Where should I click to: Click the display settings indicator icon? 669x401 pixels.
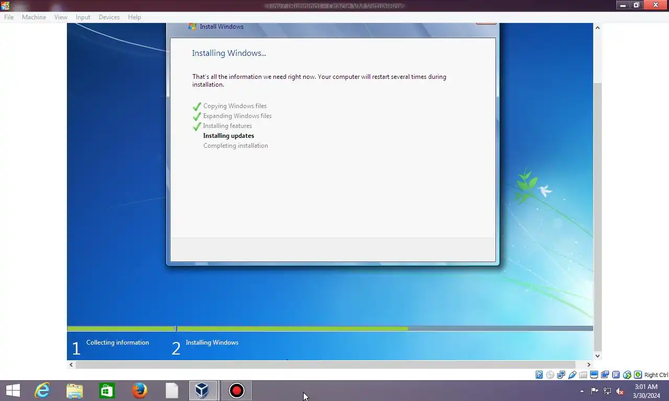[594, 375]
